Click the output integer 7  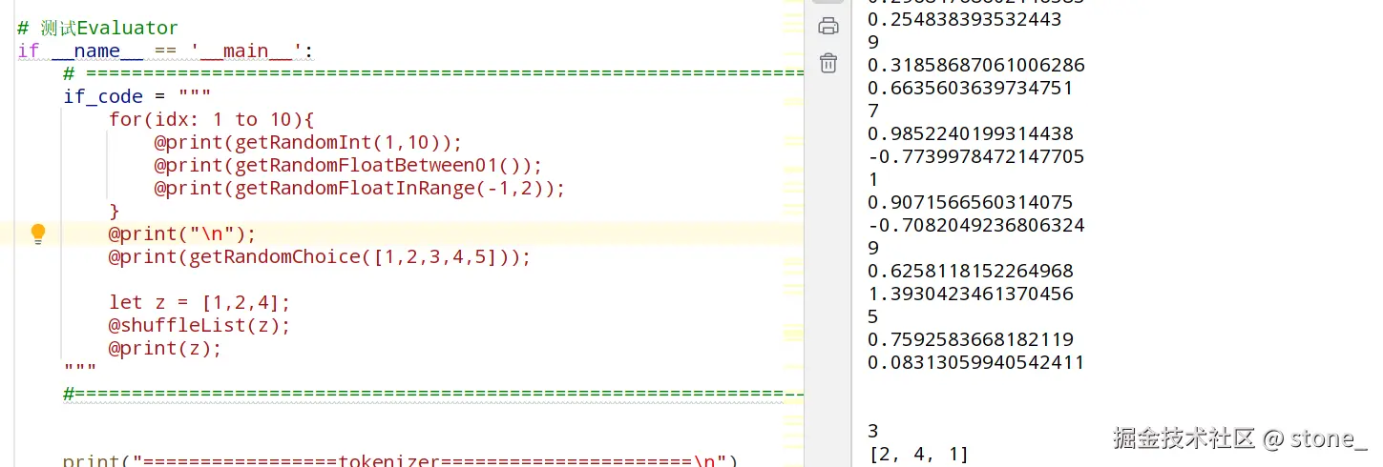point(873,111)
